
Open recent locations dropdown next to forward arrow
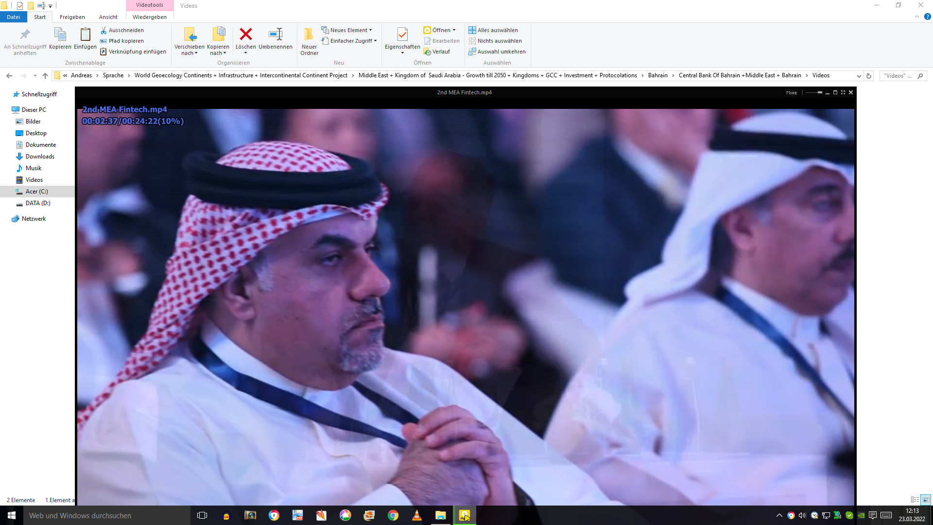pyautogui.click(x=35, y=76)
